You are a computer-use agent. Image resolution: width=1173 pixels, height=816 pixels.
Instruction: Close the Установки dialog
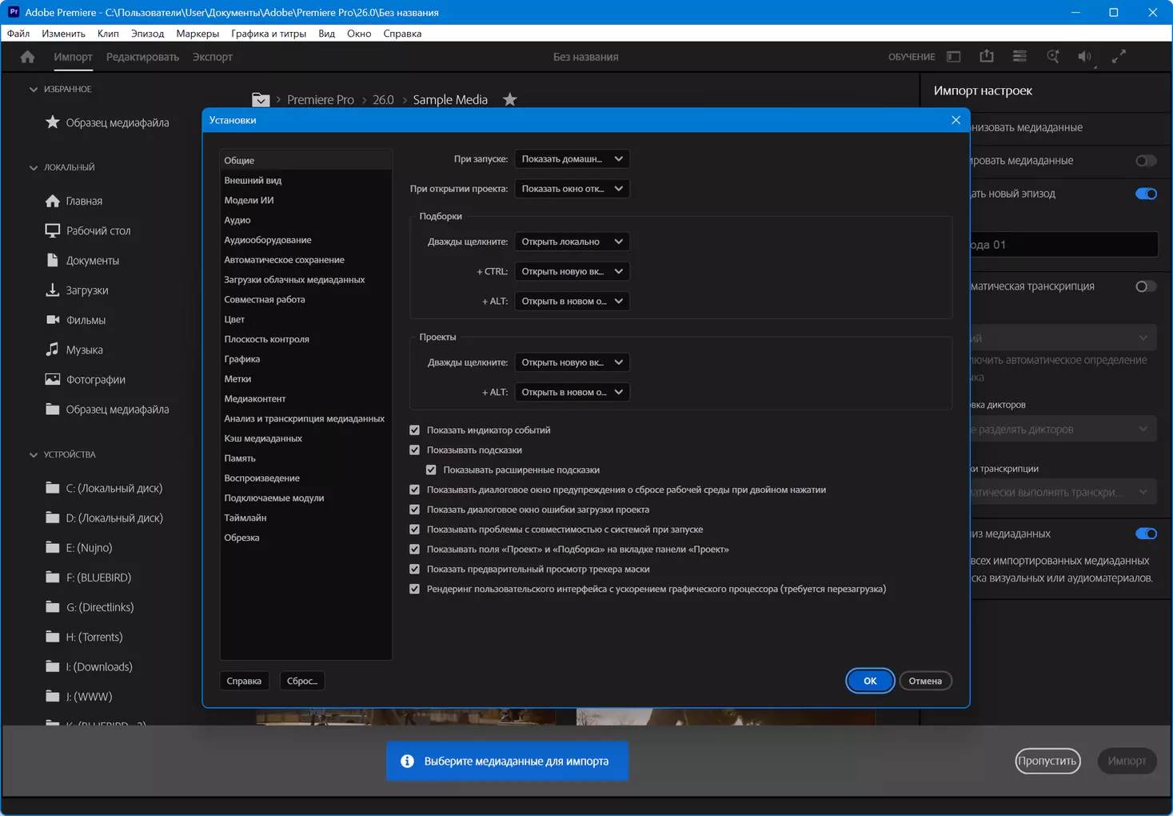956,120
